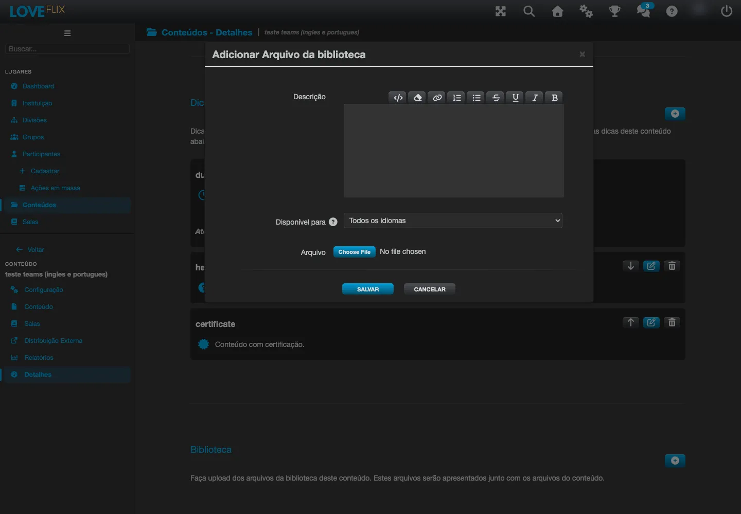Open Salas in the Conteúdo section
The width and height of the screenshot is (741, 514).
pyautogui.click(x=32, y=324)
